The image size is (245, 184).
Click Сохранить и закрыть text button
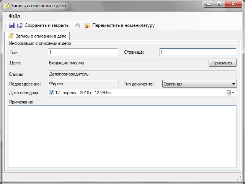click(x=46, y=25)
